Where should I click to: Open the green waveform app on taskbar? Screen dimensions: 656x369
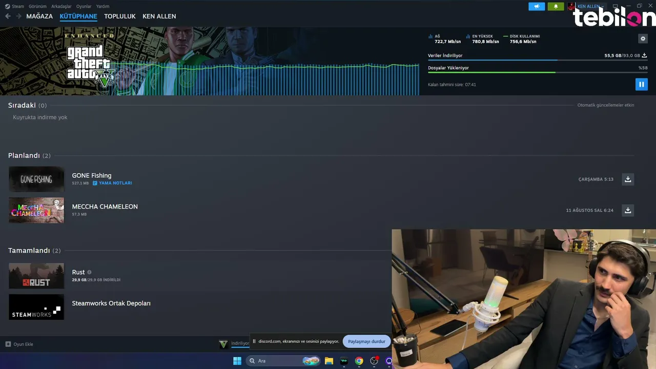pyautogui.click(x=344, y=361)
